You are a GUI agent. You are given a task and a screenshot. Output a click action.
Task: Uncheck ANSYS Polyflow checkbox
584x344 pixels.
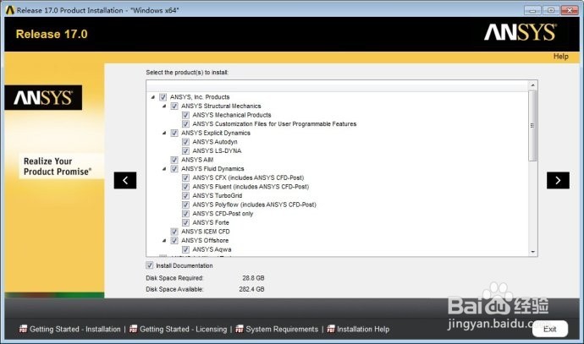[x=185, y=205]
